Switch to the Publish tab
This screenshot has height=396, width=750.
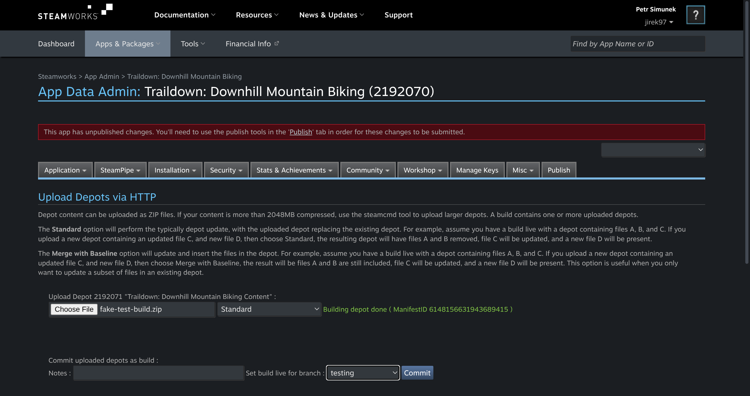559,170
